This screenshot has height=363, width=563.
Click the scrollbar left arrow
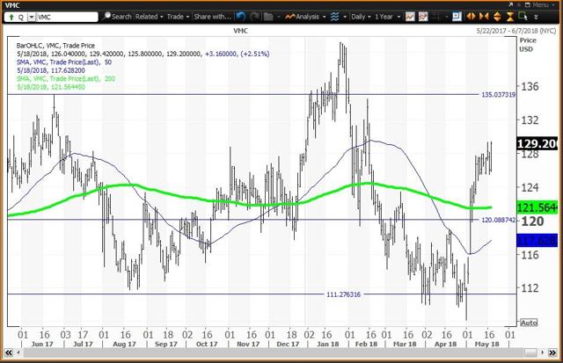pos(18,352)
